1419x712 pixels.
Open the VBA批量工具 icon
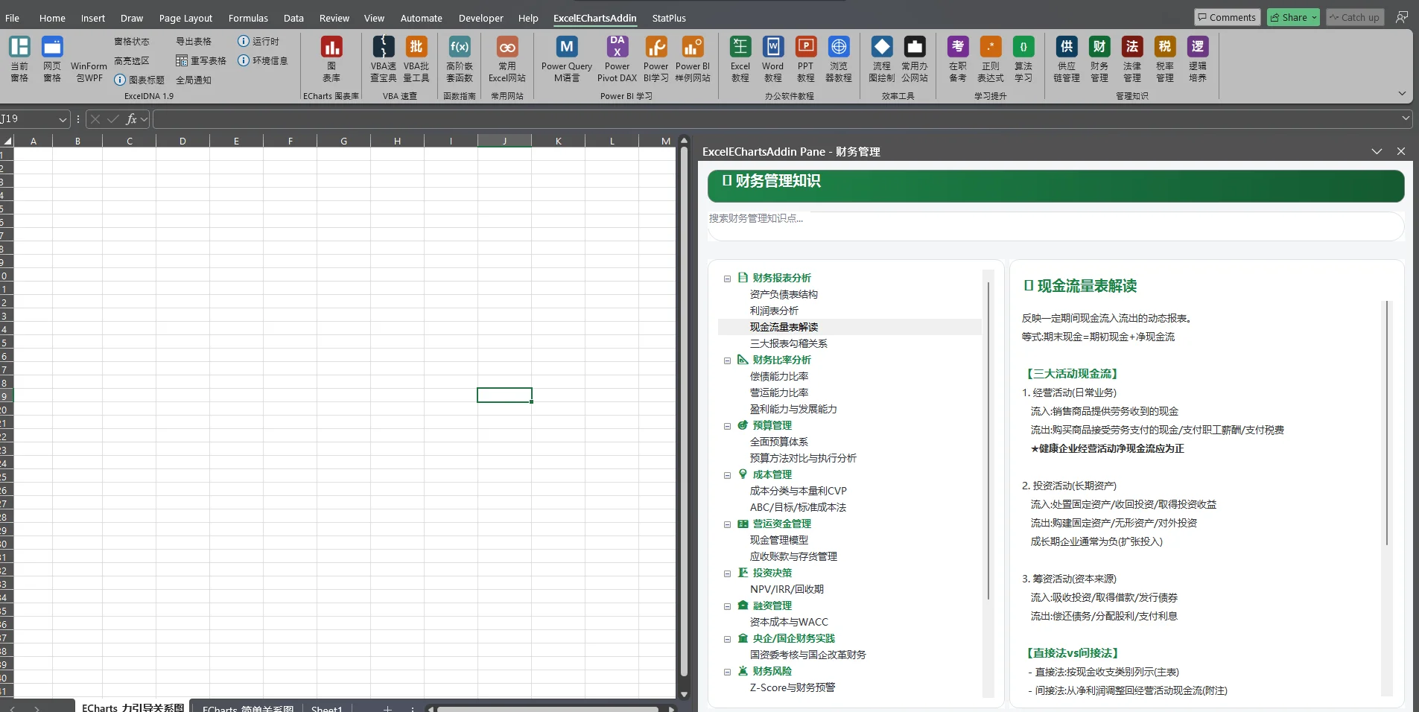(416, 59)
